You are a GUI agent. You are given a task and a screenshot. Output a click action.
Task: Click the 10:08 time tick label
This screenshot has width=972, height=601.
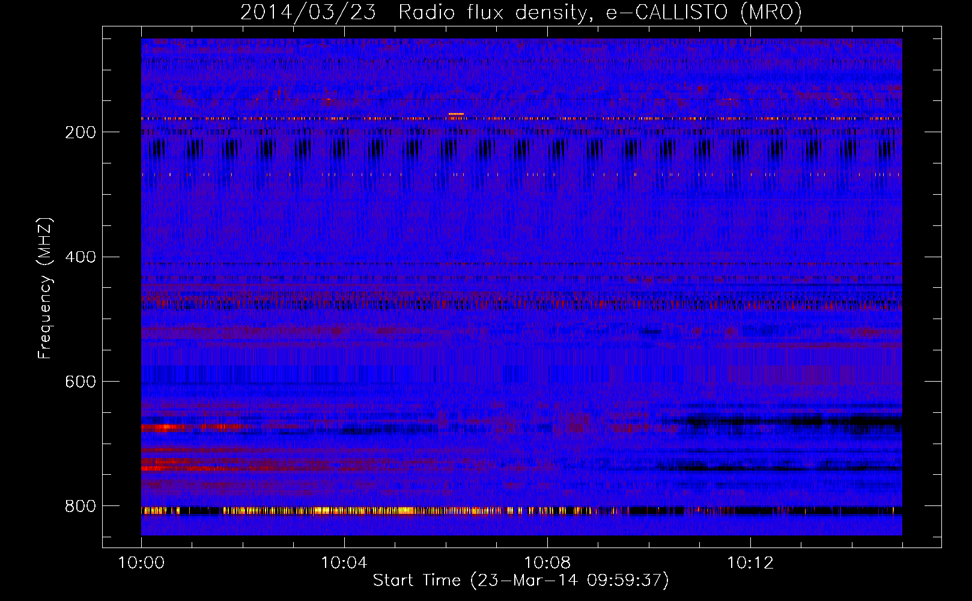547,563
